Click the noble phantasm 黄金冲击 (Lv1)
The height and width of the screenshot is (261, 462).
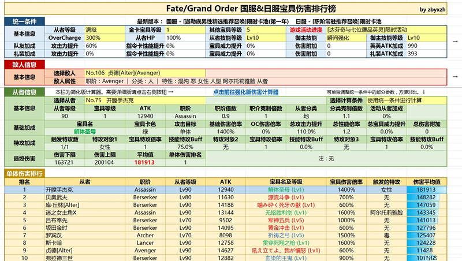pyautogui.click(x=286, y=228)
